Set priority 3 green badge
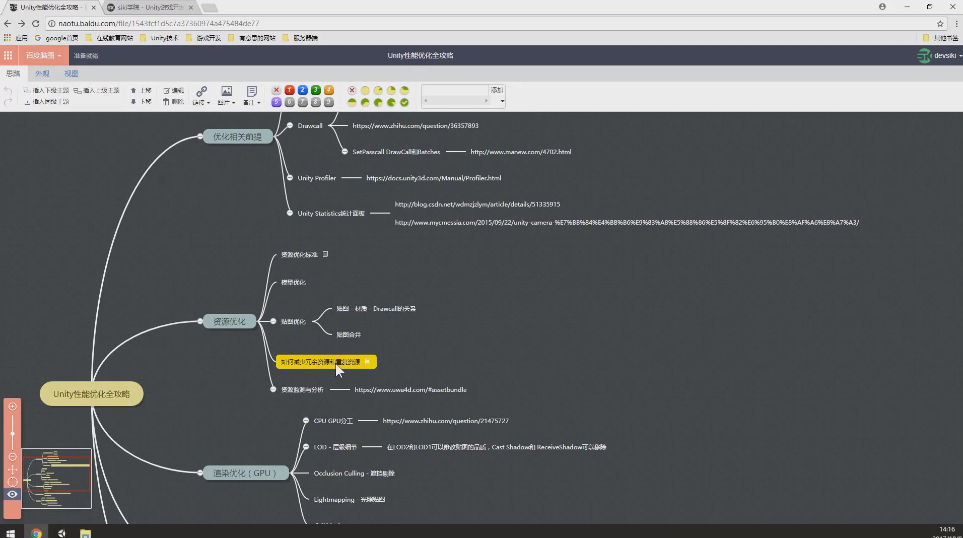 click(x=315, y=90)
